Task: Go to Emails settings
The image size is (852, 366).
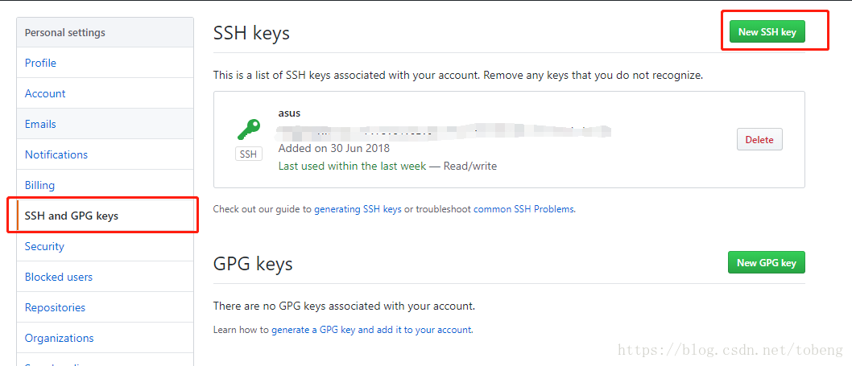Action: tap(40, 124)
